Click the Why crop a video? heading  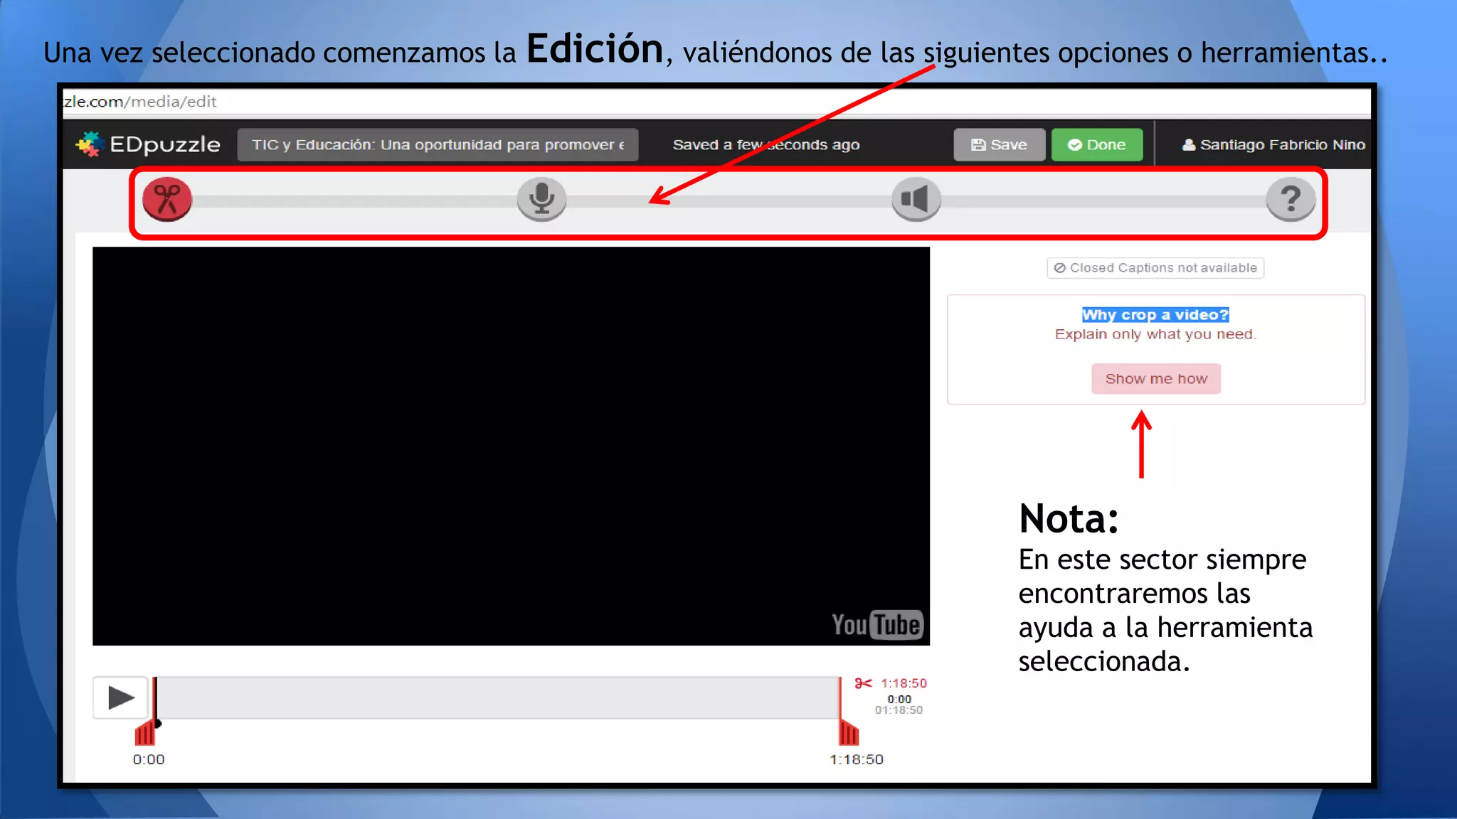(x=1155, y=315)
